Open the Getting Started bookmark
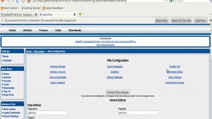Viewport: 212px width, 119px height. tap(31, 8)
